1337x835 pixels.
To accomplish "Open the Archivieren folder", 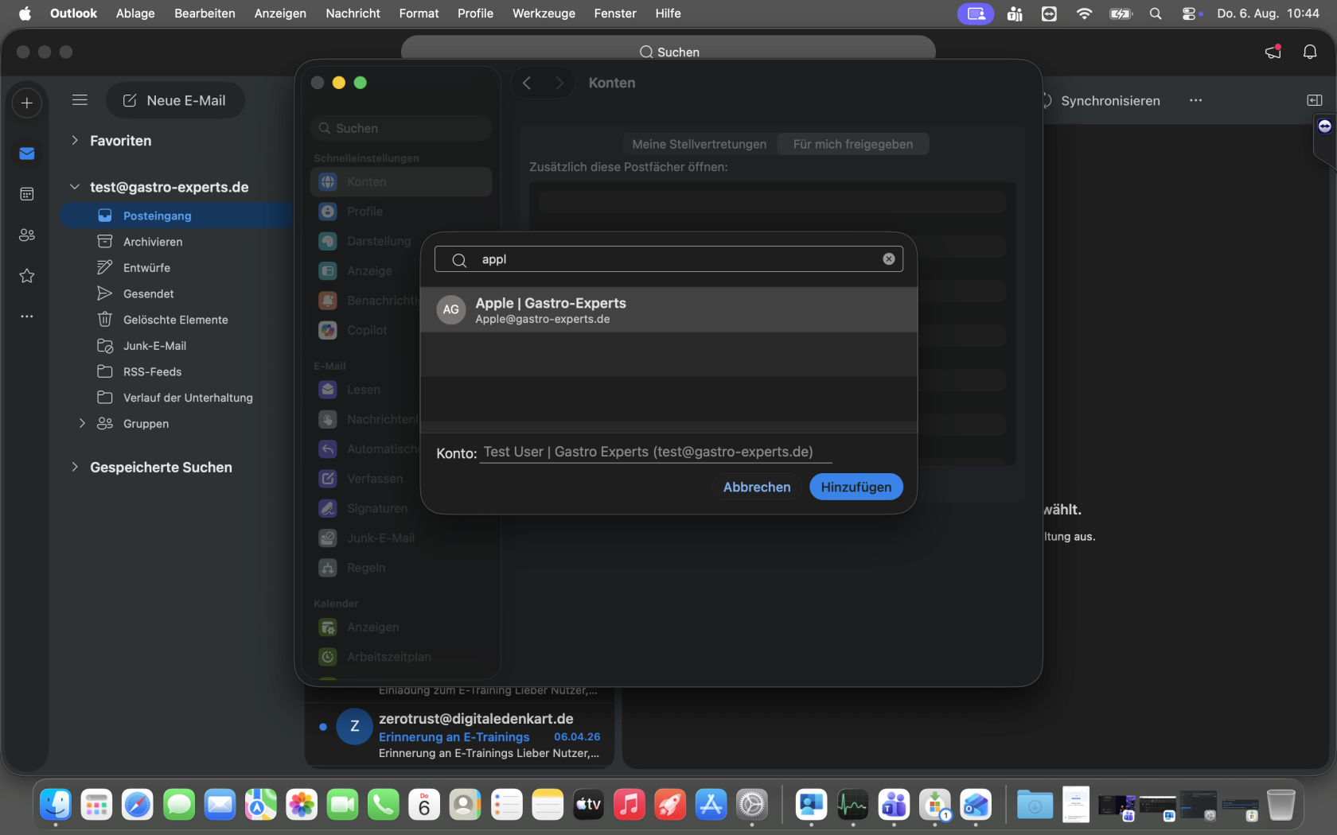I will 177,242.
